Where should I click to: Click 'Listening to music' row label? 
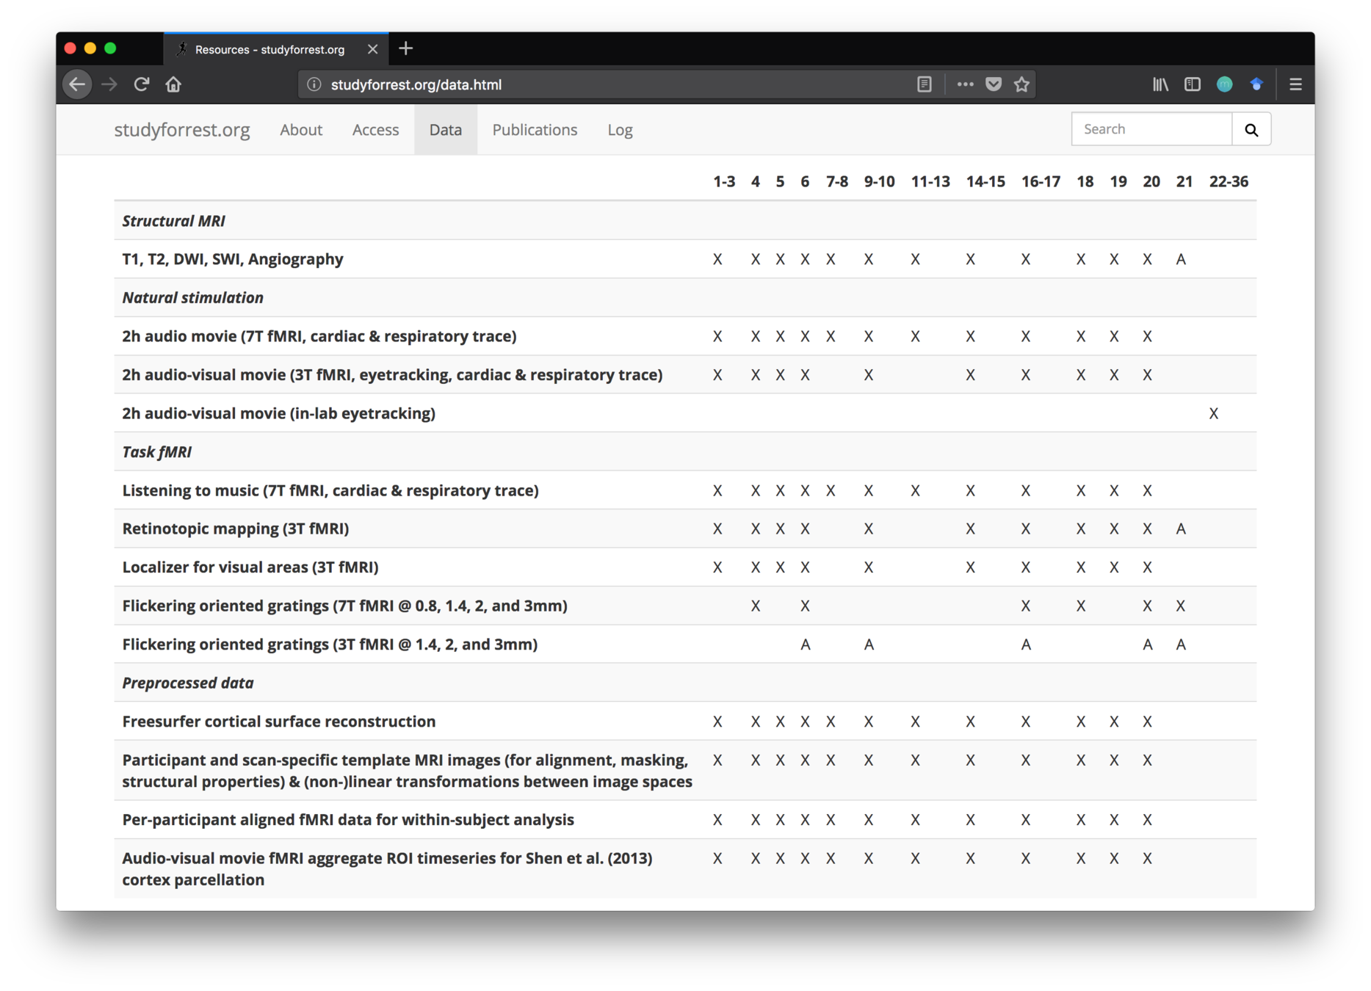330,490
